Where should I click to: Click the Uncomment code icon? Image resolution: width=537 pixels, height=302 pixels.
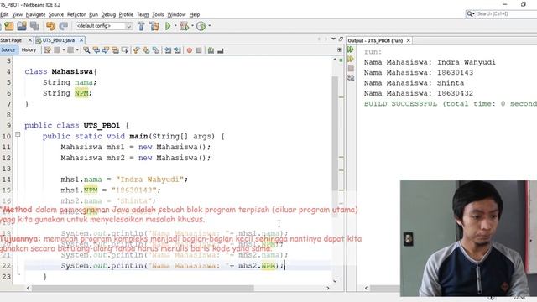pyautogui.click(x=221, y=50)
